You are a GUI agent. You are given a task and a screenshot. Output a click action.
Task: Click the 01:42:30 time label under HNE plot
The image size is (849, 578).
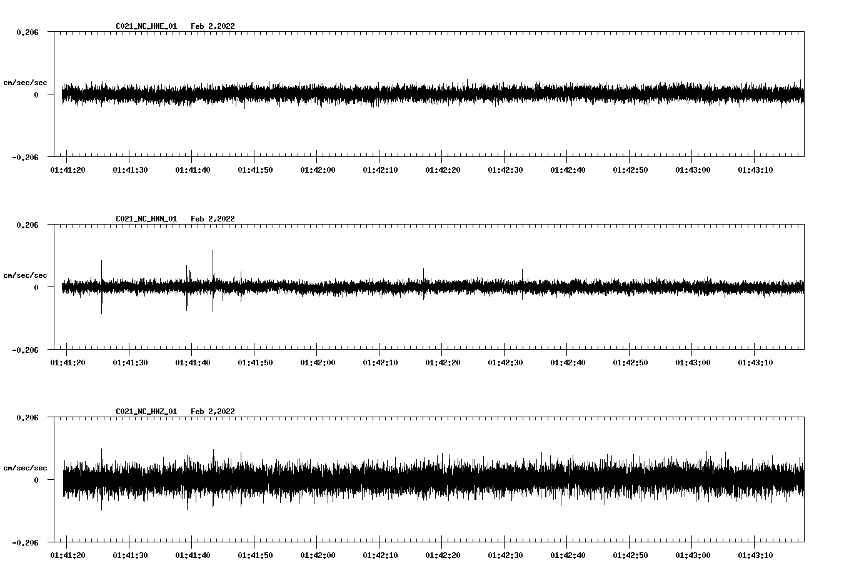505,170
